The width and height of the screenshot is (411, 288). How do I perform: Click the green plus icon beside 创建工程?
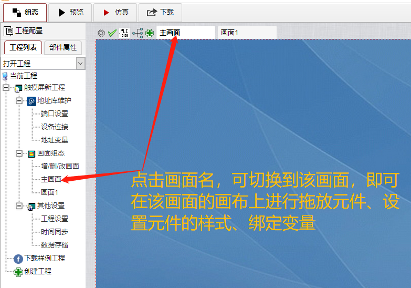point(18,272)
